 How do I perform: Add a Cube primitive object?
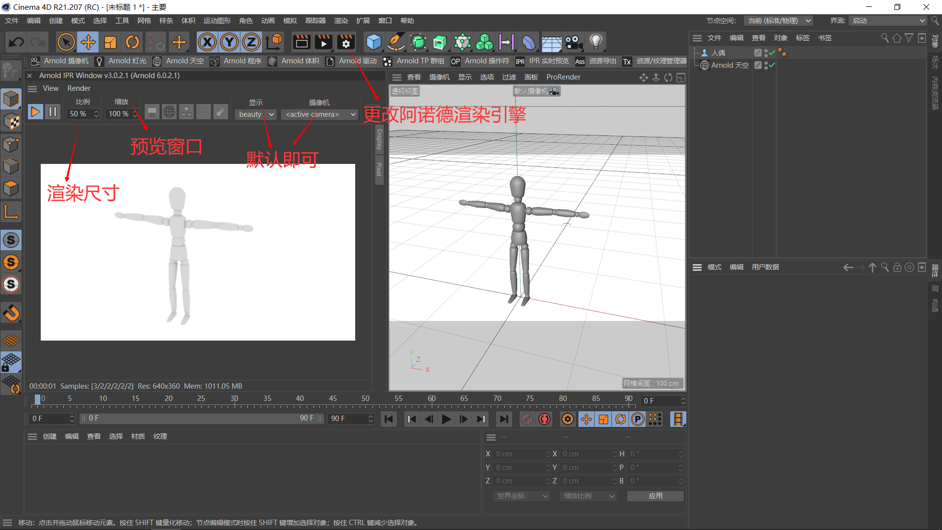pos(373,42)
